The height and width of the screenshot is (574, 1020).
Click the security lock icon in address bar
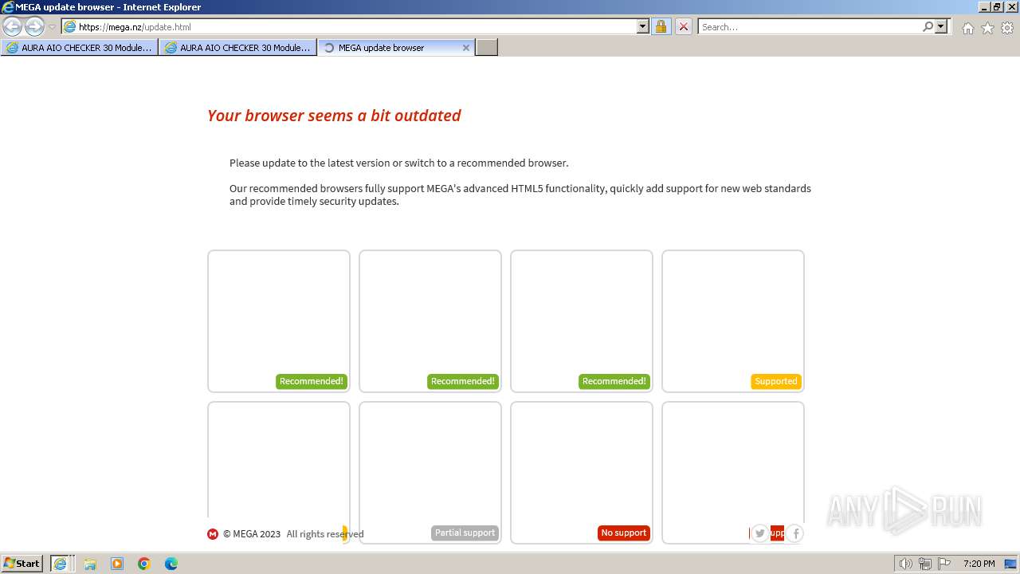pyautogui.click(x=661, y=26)
